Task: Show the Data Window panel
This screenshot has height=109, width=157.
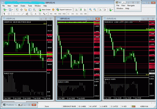Action: click(21, 10)
